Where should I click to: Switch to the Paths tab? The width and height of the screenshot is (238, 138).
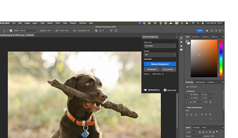pyautogui.click(x=204, y=128)
